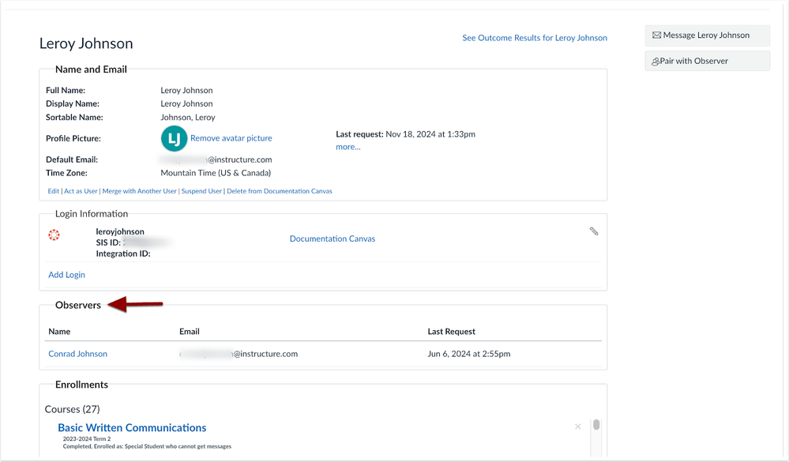The image size is (789, 462).
Task: Select Merge with Another User
Action: (x=139, y=191)
